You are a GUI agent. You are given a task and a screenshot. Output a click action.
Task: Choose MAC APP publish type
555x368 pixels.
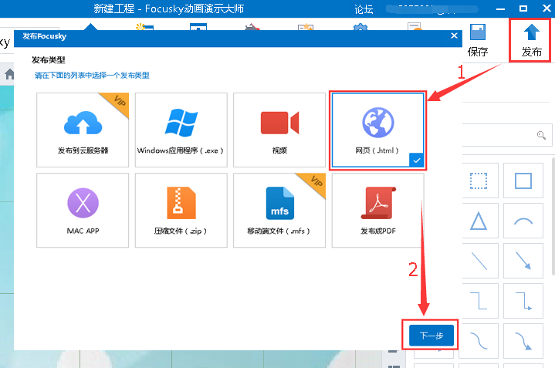[x=83, y=210]
